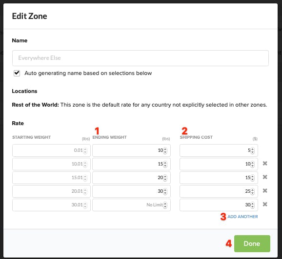Viewport: 282px width, 259px height.
Task: Delete the 15.01 to 20 lbs rate row
Action: coord(265,177)
